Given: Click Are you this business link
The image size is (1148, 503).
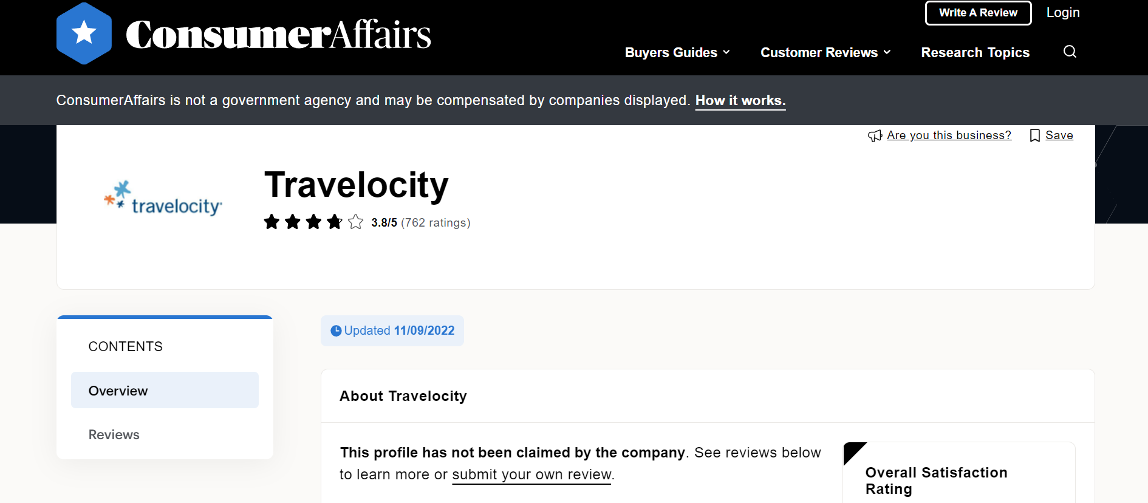Looking at the screenshot, I should point(949,135).
